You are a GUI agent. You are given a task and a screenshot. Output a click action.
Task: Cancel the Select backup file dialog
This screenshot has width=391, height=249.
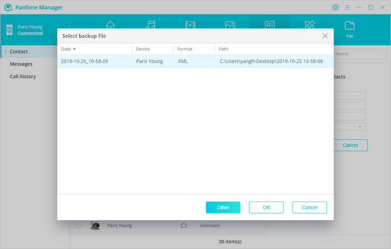309,207
